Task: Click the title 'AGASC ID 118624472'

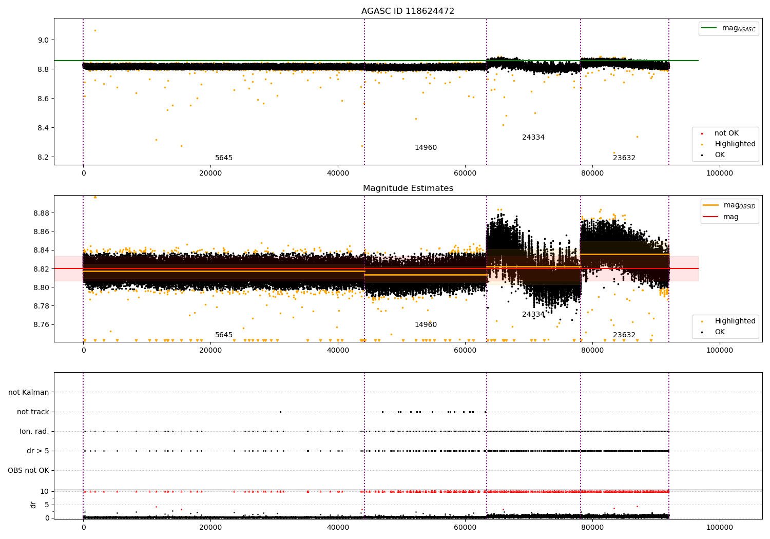Action: [x=408, y=11]
